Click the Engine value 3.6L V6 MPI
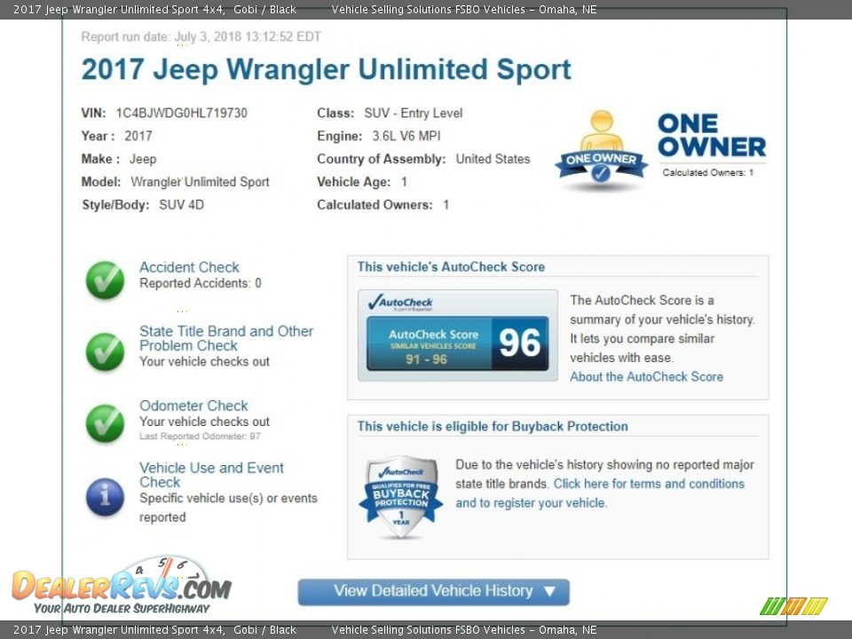This screenshot has height=639, width=852. 406,136
